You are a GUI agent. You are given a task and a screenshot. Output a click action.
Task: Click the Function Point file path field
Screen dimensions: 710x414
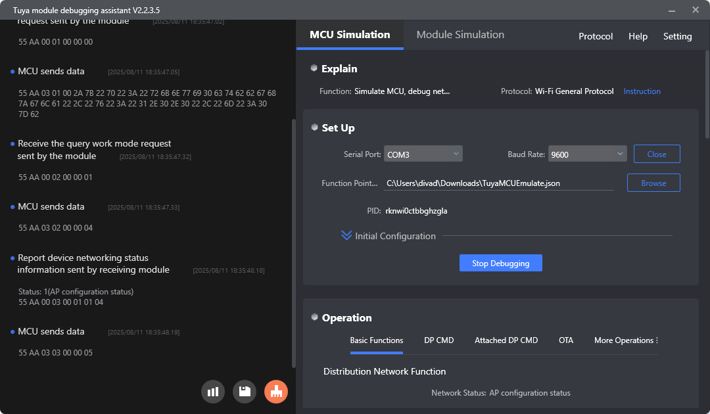(x=498, y=183)
